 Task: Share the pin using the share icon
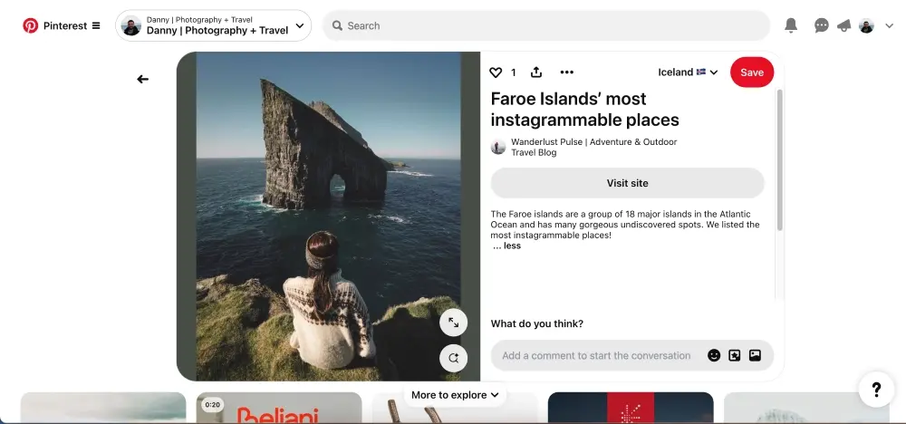pyautogui.click(x=536, y=72)
